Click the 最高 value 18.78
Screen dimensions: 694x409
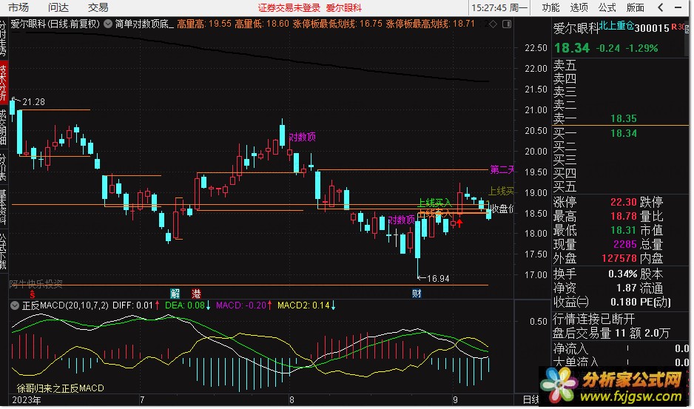tap(623, 217)
